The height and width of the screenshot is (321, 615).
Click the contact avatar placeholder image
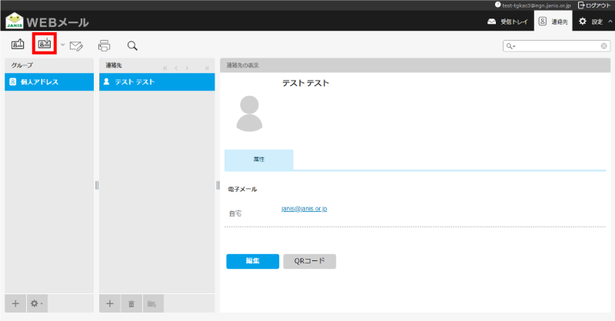click(249, 113)
